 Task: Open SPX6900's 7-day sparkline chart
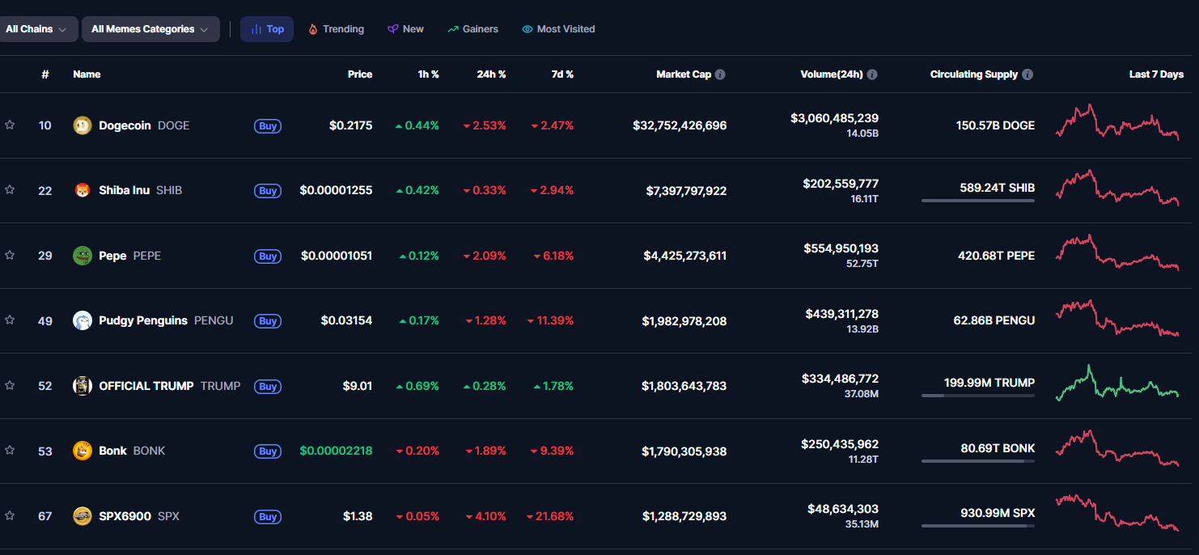(x=1117, y=513)
